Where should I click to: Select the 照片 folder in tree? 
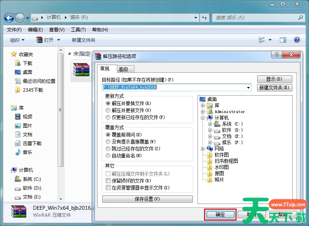click(x=219, y=180)
